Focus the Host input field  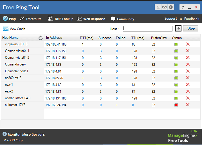(x=147, y=29)
